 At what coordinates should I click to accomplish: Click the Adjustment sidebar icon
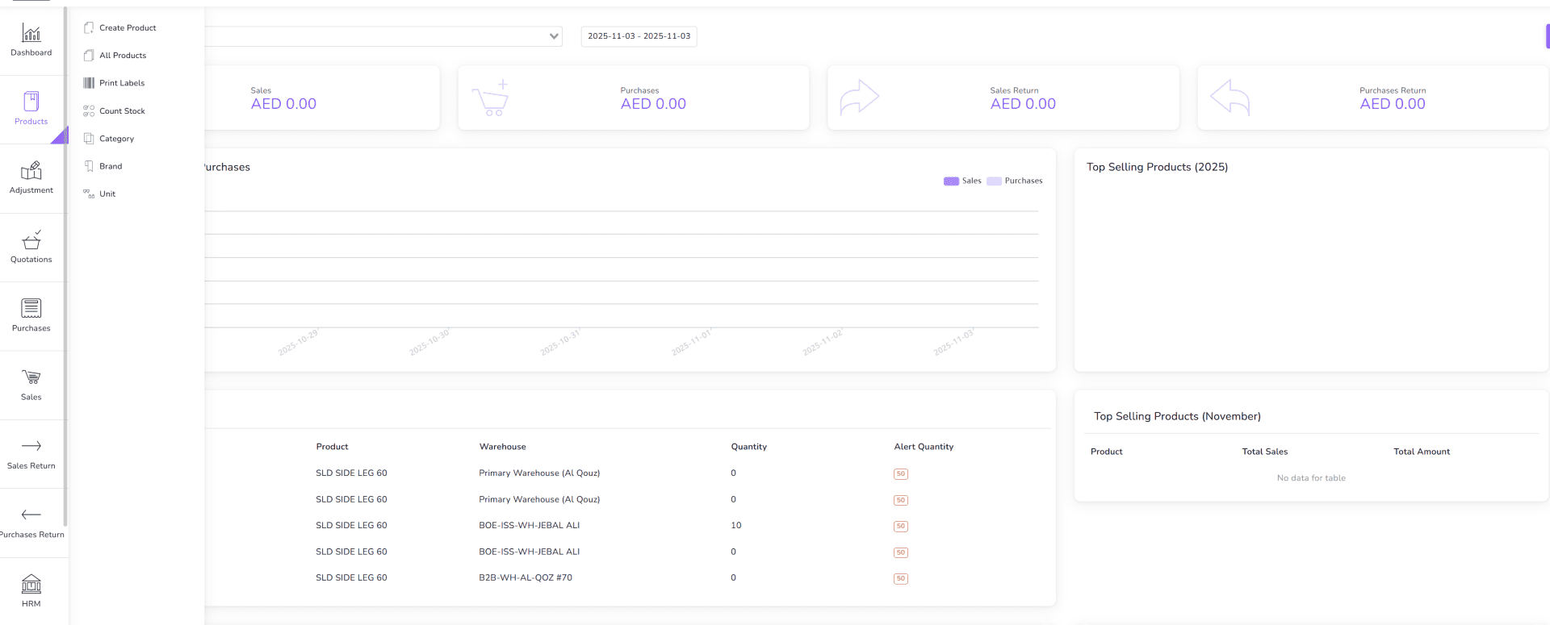coord(31,171)
